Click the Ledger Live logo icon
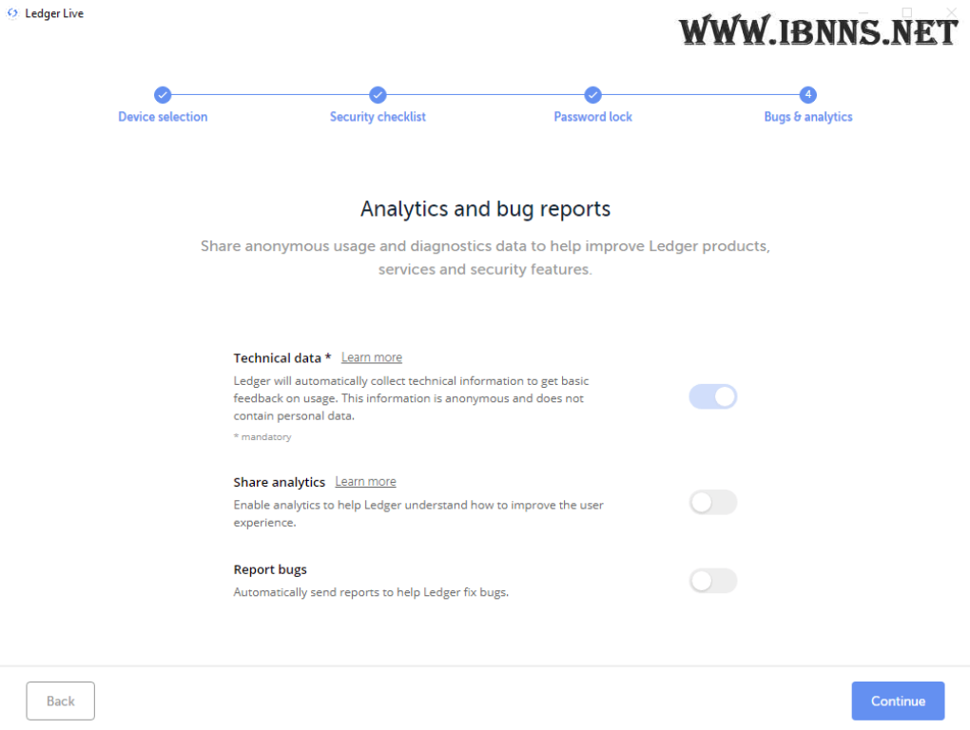This screenshot has height=730, width=970. [x=12, y=13]
